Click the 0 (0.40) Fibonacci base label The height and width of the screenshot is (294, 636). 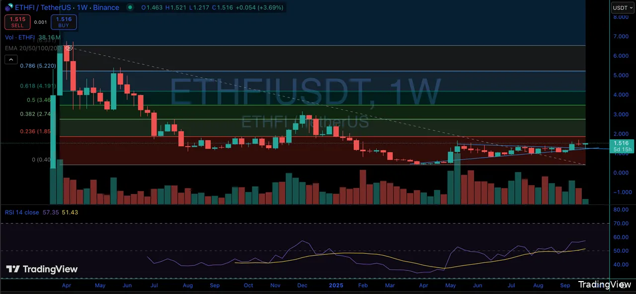click(x=41, y=160)
